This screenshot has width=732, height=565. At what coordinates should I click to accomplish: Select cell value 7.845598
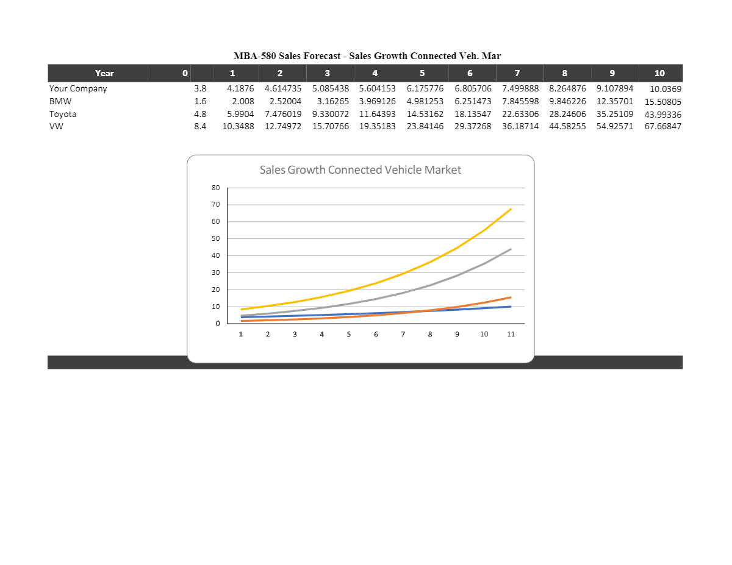520,101
